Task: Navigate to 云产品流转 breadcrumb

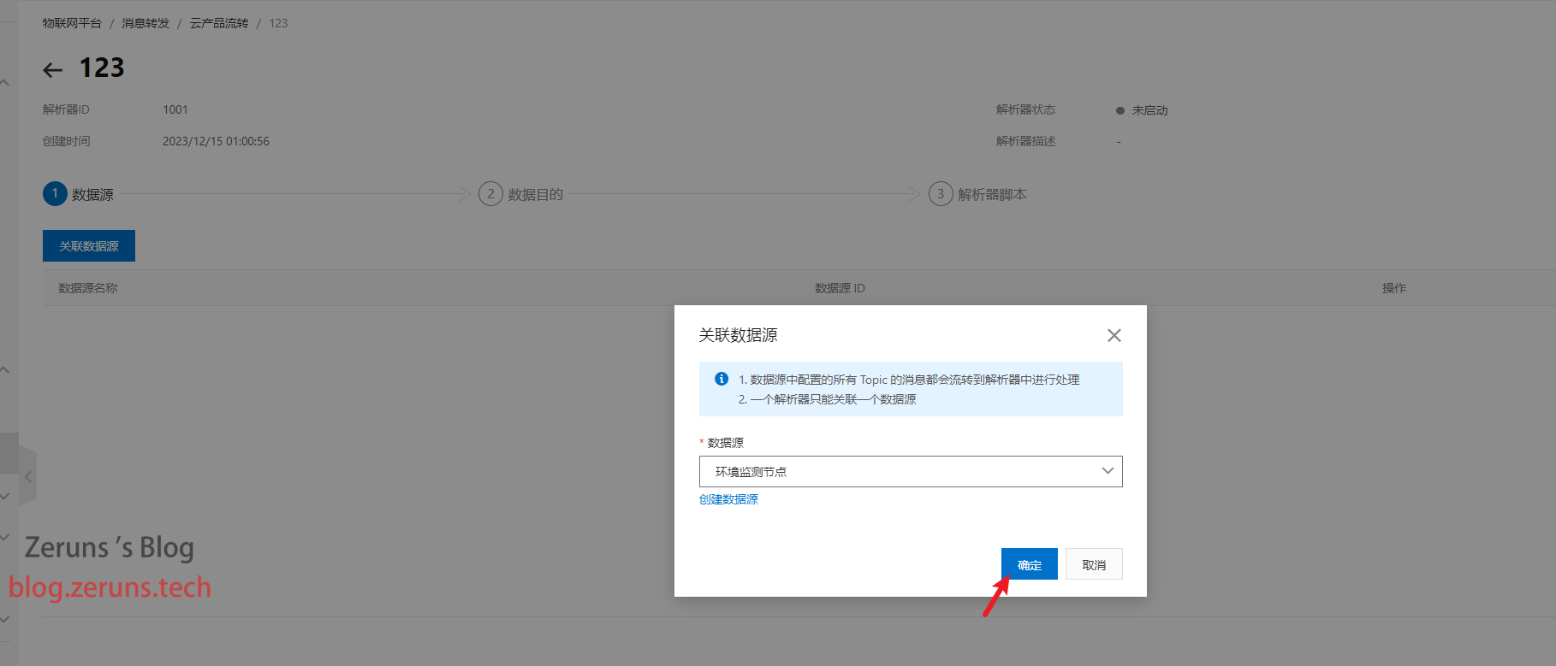Action: (x=219, y=23)
